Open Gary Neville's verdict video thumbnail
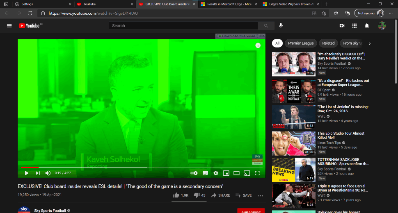This screenshot has width=398, height=213. coord(294,64)
